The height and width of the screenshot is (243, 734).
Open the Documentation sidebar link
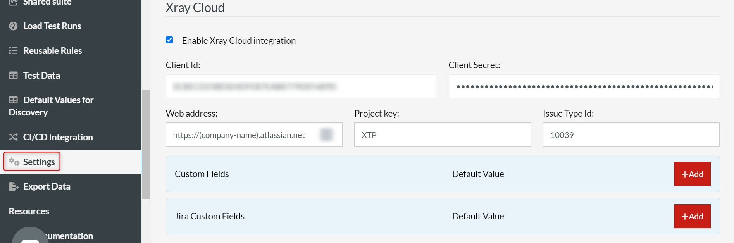pyautogui.click(x=70, y=236)
